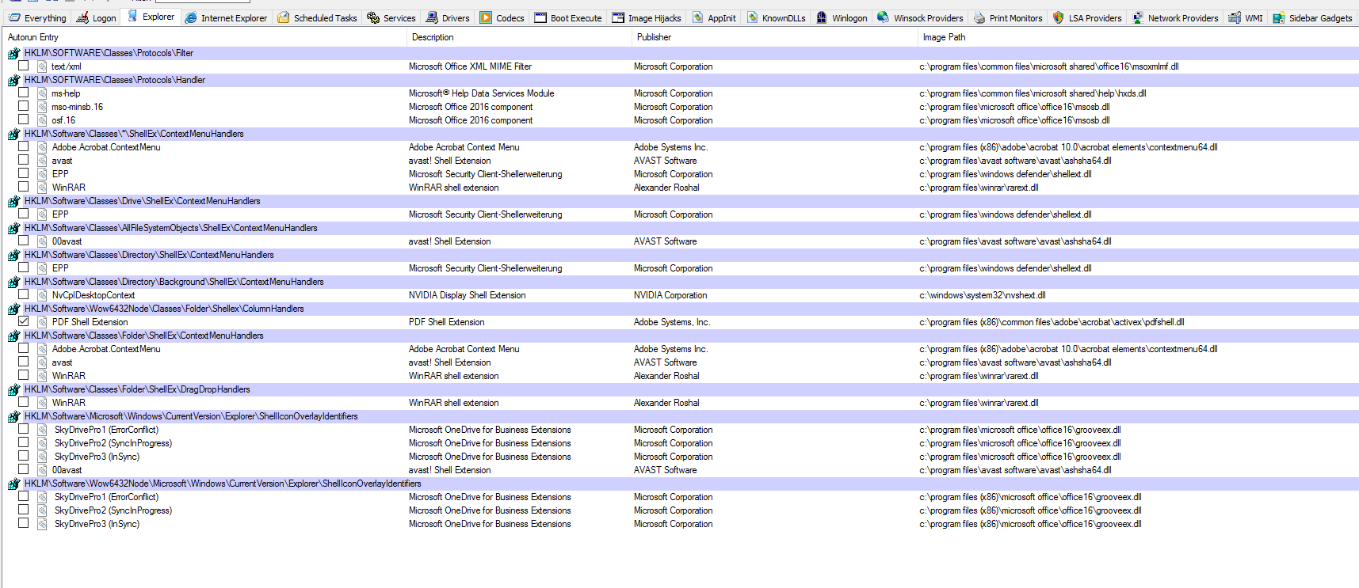The height and width of the screenshot is (588, 1359).
Task: Sort by the Image Path column header
Action: tap(1137, 37)
